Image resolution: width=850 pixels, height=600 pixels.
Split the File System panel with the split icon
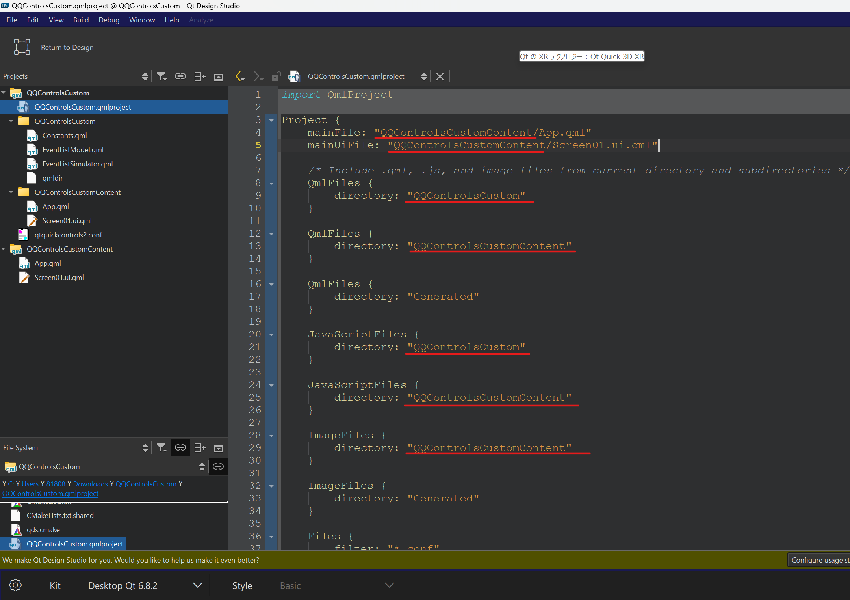[200, 447]
